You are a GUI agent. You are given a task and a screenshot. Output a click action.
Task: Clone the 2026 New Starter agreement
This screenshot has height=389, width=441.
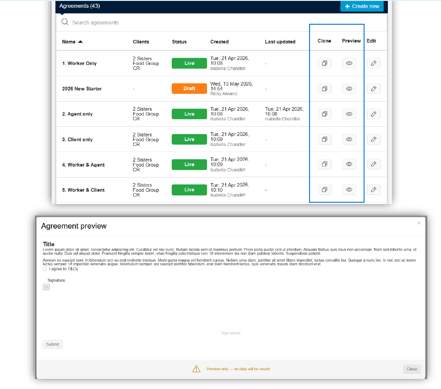(x=325, y=88)
